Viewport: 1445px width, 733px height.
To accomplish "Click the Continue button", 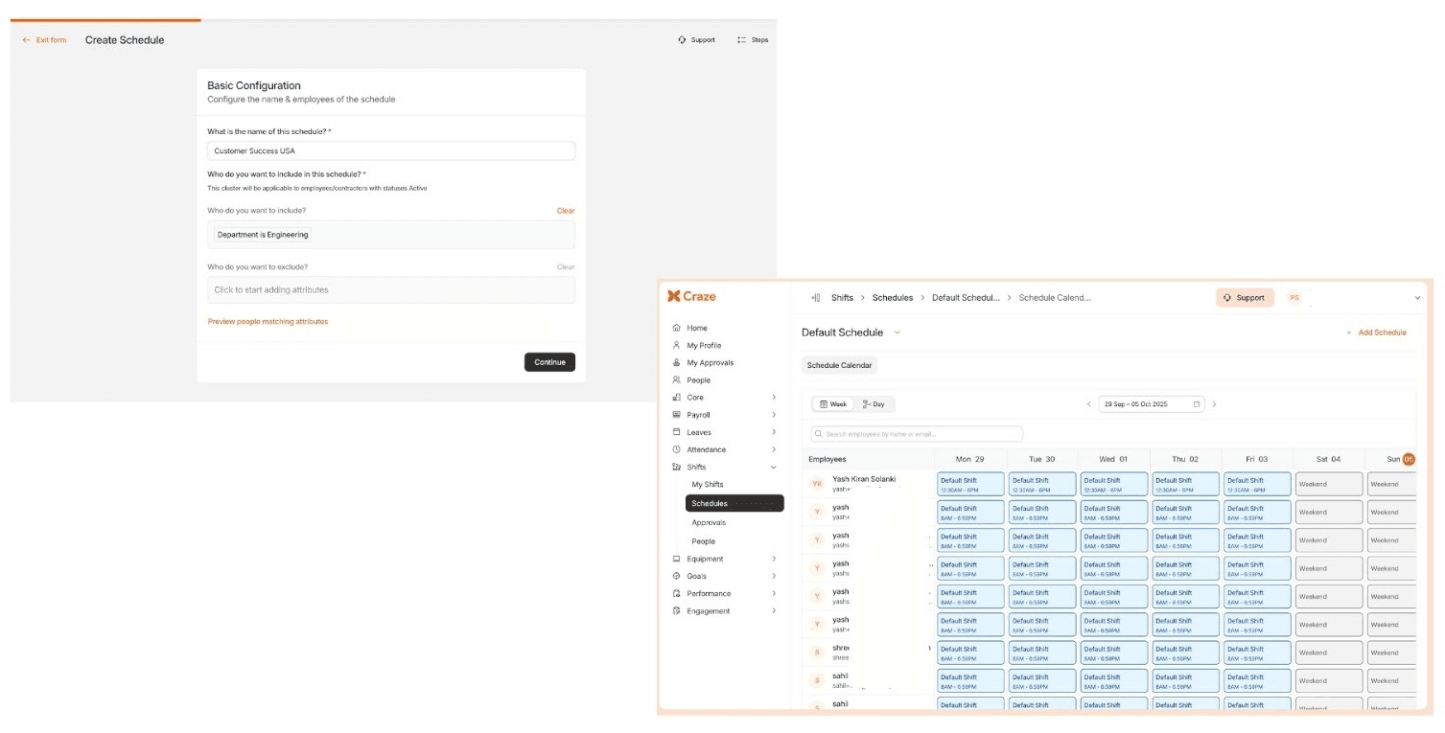I will 549,362.
